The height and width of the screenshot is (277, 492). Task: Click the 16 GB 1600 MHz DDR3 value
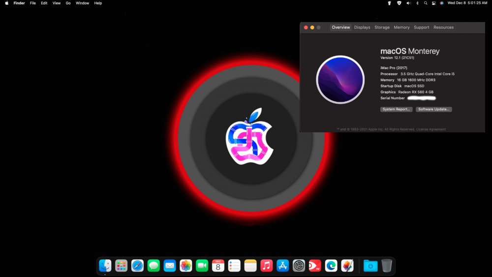416,80
